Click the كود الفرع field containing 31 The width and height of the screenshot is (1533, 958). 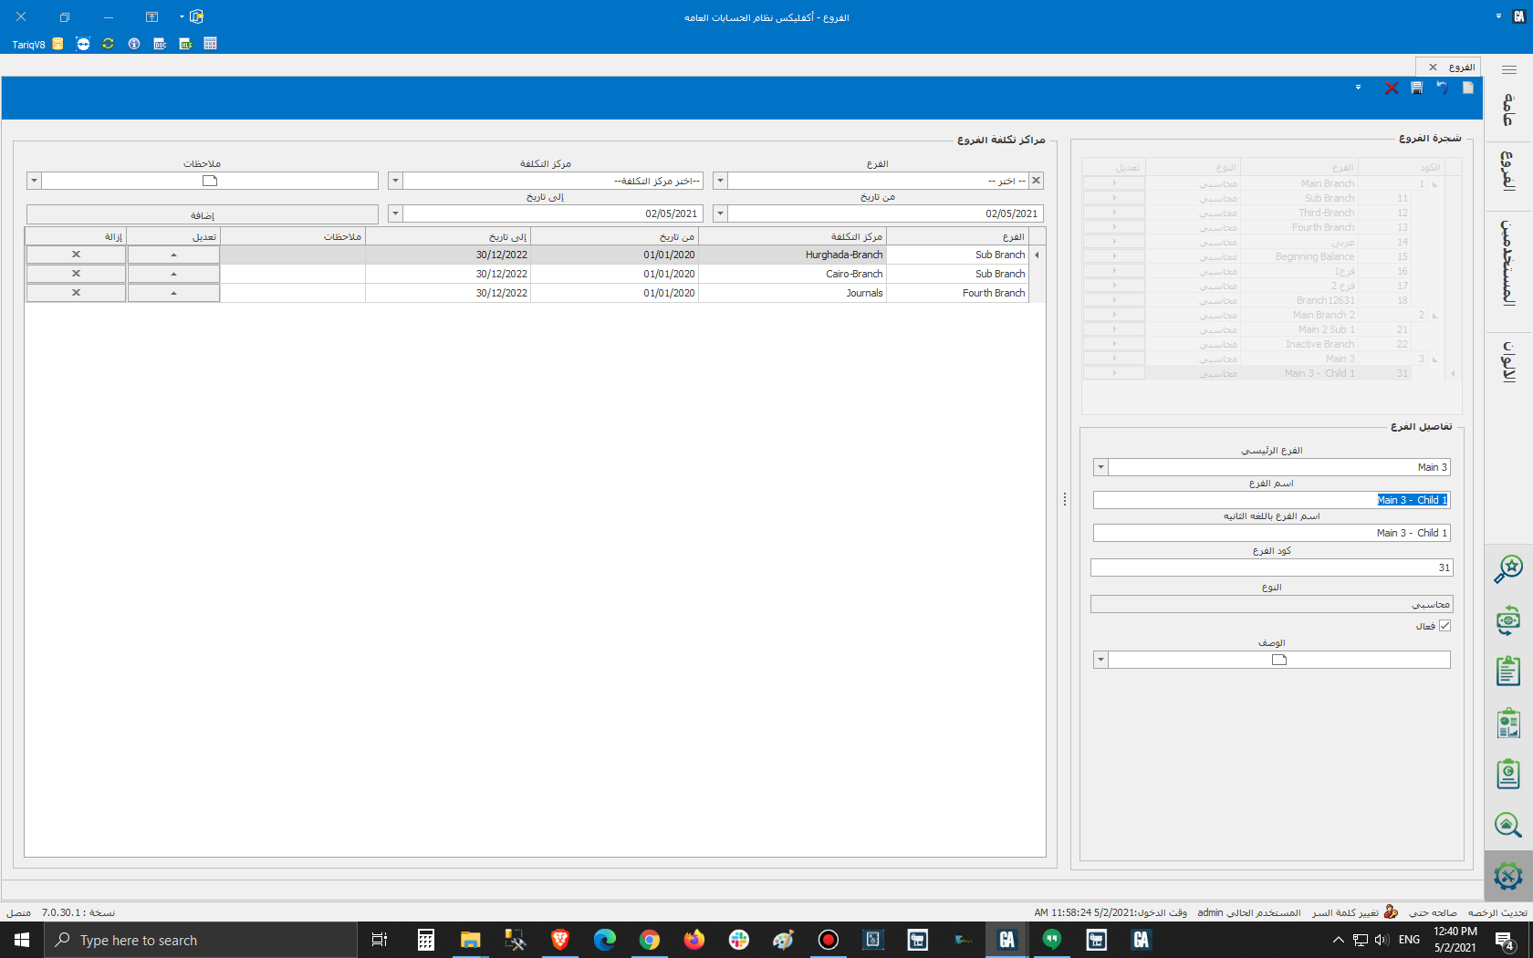click(1270, 568)
